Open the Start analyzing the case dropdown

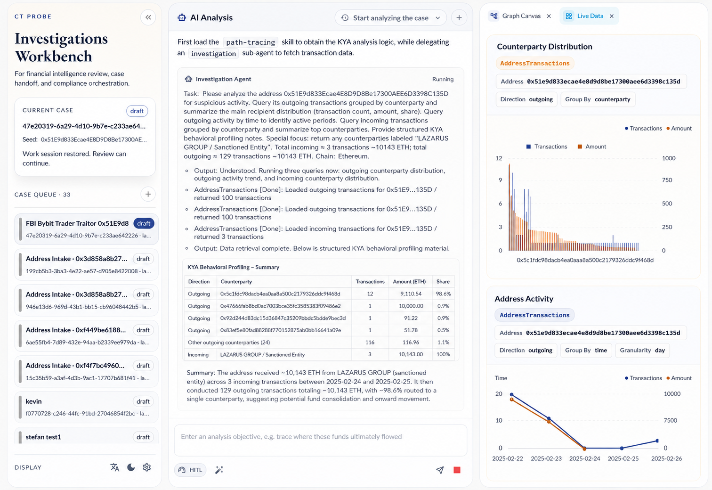[x=391, y=18]
